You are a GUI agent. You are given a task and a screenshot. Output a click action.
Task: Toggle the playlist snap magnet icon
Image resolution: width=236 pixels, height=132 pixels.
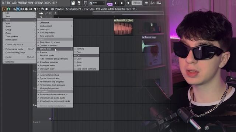pos(8,9)
